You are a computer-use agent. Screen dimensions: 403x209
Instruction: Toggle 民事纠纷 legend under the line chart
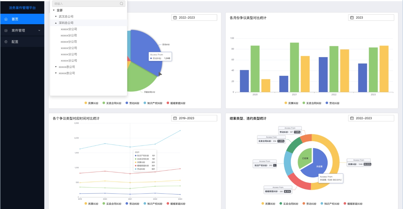pos(91,204)
